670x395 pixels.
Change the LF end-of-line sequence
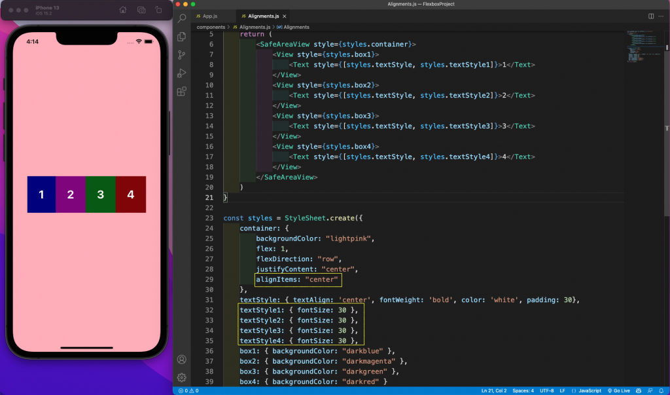[x=562, y=390]
